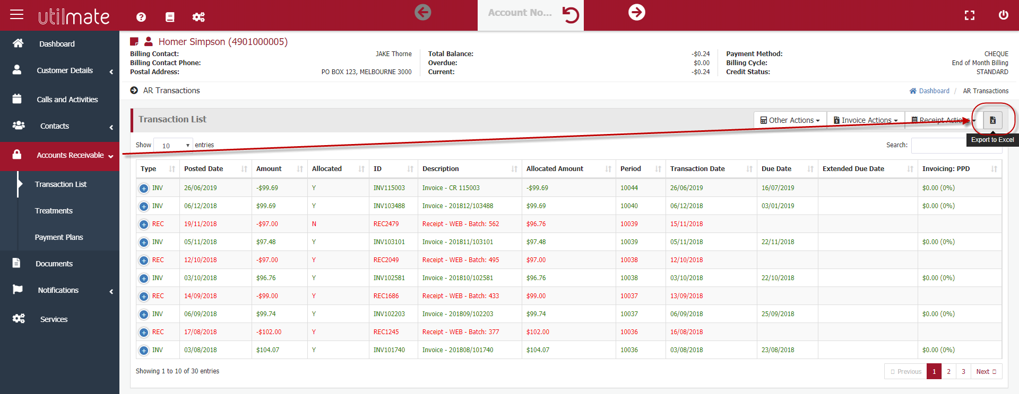
Task: Open Treatments in the sidebar
Action: pos(54,211)
